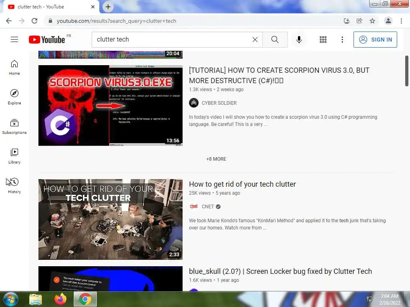Viewport: 410px width, 307px height.
Task: Click '1.3K views • 2 weeks ago' text
Action: [216, 89]
